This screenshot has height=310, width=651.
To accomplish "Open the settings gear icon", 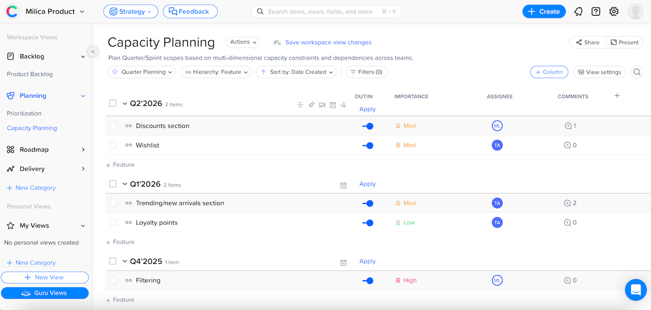I will tap(614, 11).
